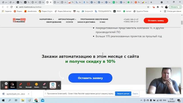This screenshot has width=183, height=103.
Task: Click the red Оставить заявку header button
Action: [x=156, y=21]
